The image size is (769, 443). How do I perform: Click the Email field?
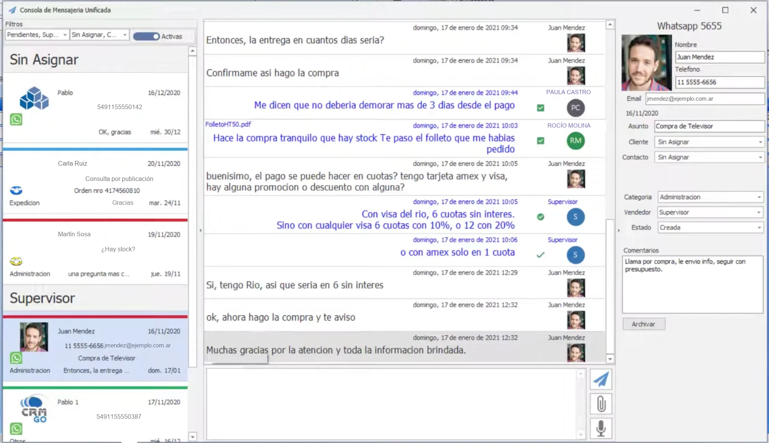pyautogui.click(x=705, y=99)
